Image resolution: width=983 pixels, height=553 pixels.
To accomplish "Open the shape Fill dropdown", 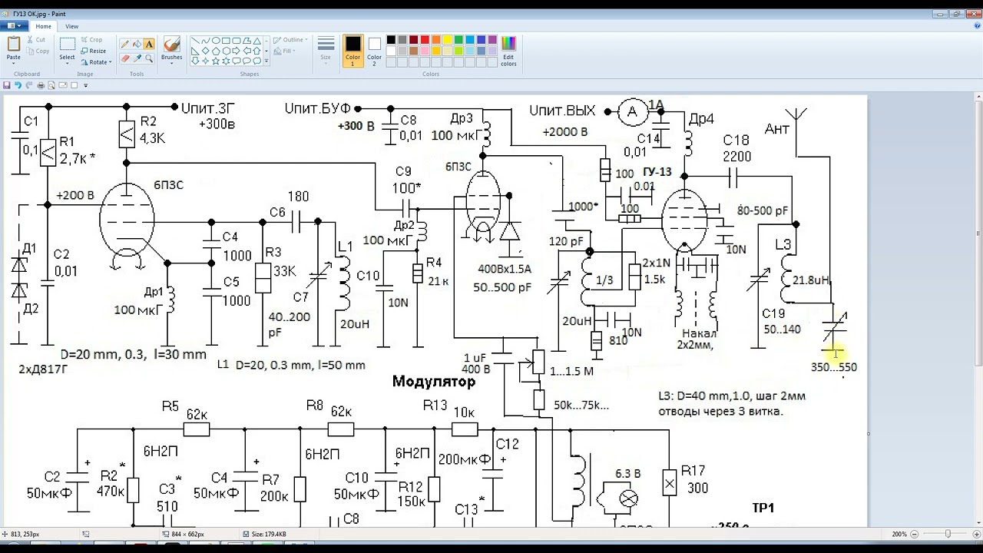I will click(285, 51).
